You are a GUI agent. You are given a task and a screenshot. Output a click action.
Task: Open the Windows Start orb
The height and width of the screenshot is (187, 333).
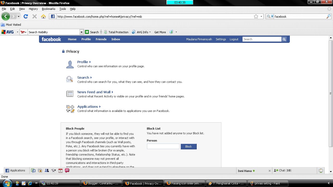7,183
